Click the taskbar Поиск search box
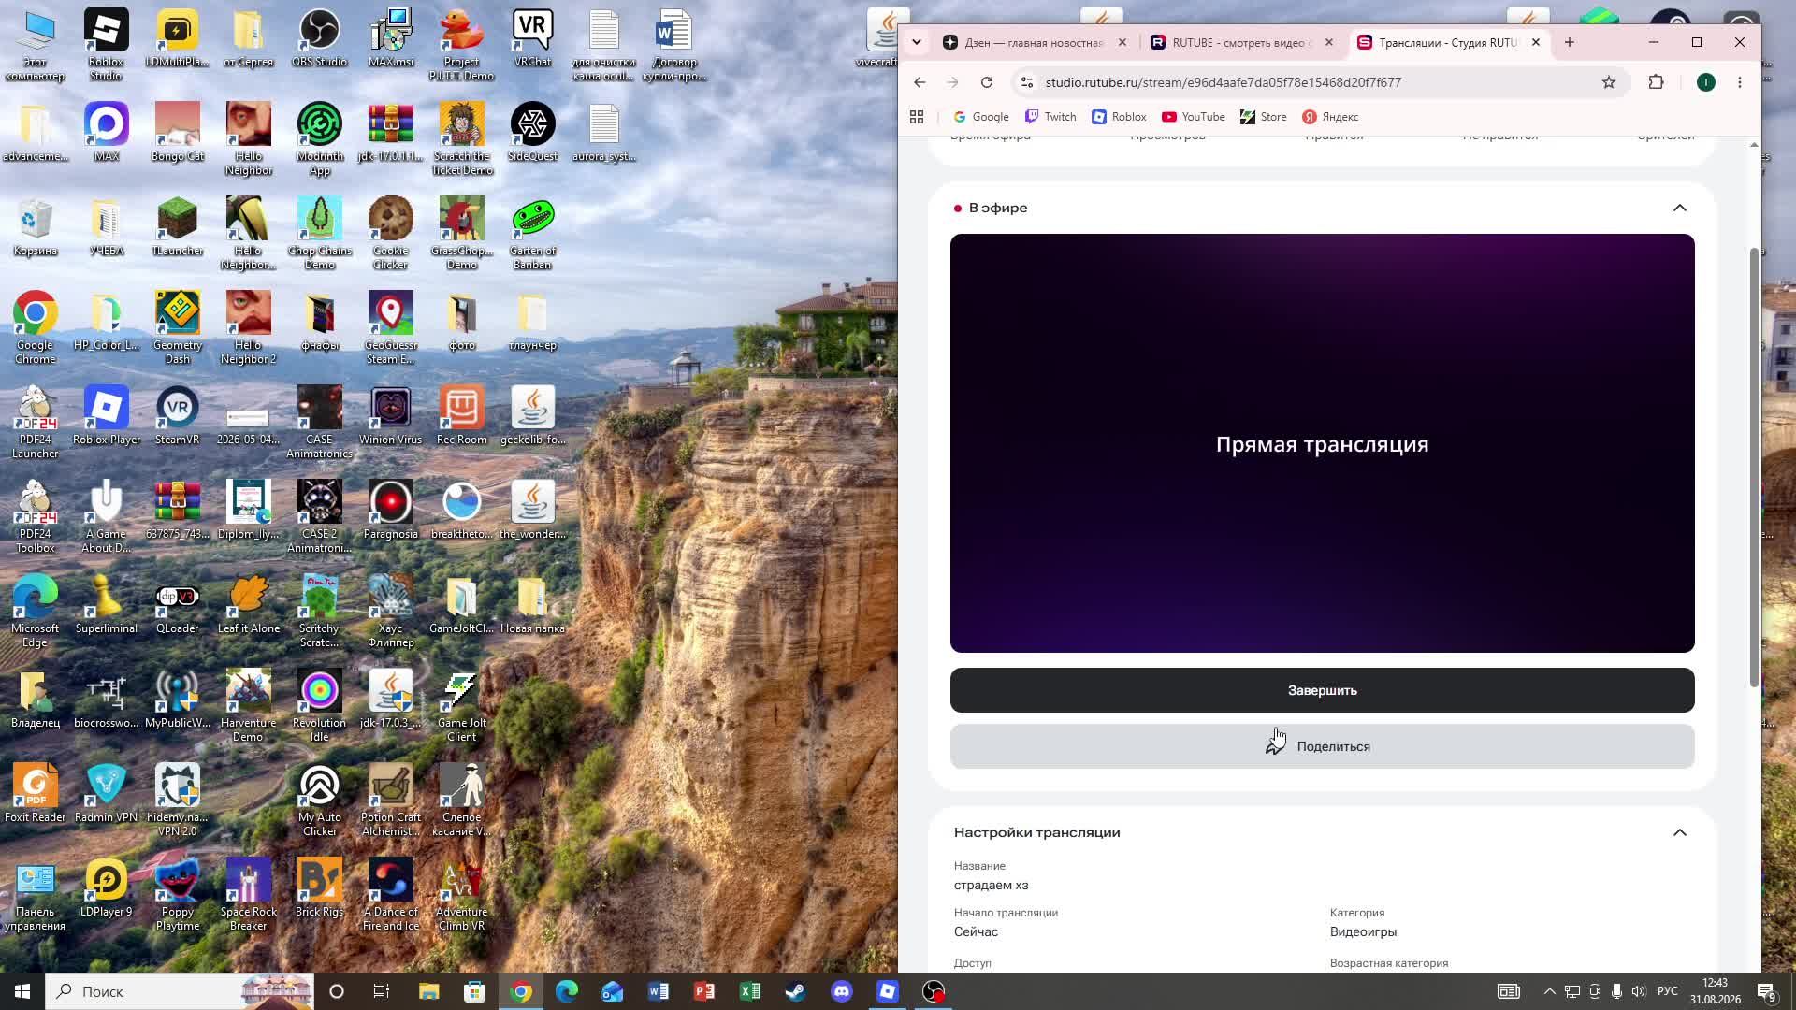1796x1010 pixels. (x=181, y=991)
